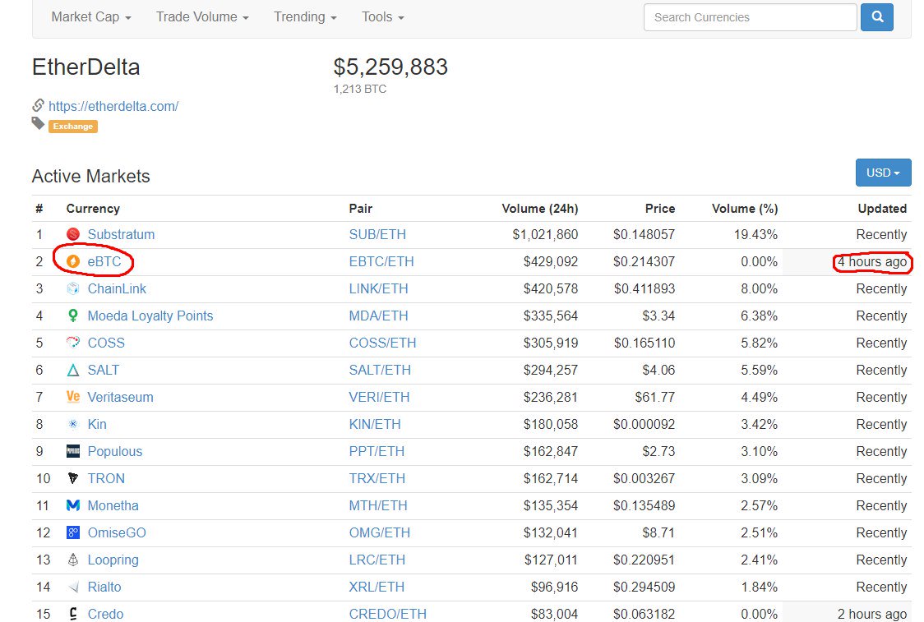
Task: Click the Moeda Loyalty Points green icon
Action: click(73, 316)
